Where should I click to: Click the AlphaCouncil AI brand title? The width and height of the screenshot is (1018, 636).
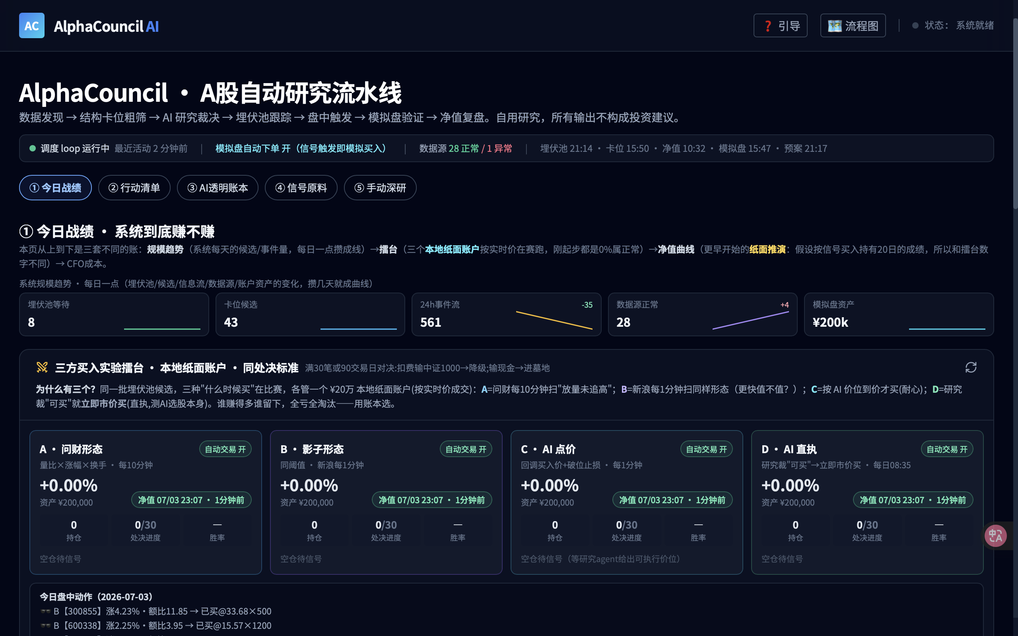click(106, 26)
